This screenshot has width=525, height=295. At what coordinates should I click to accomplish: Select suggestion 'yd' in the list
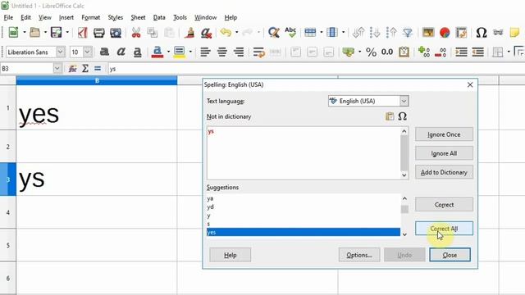click(304, 207)
